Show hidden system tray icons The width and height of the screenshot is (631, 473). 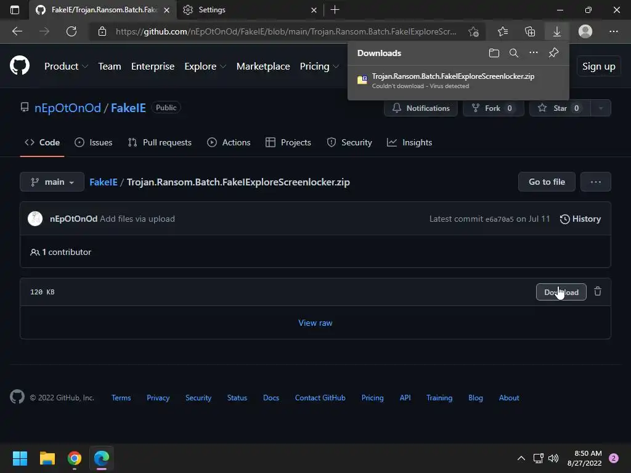tap(521, 458)
